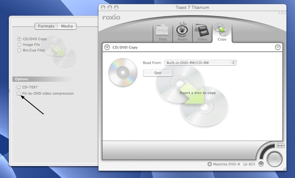Click the recorder settings icon

pyautogui.click(x=261, y=164)
